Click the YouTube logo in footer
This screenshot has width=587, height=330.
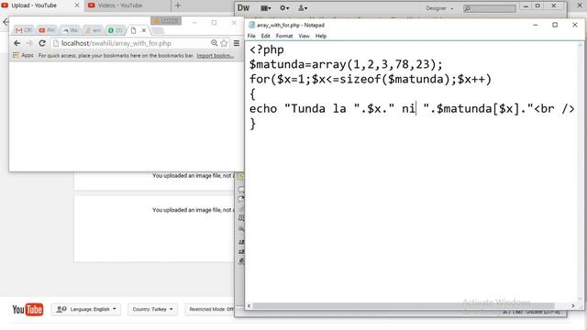28,310
